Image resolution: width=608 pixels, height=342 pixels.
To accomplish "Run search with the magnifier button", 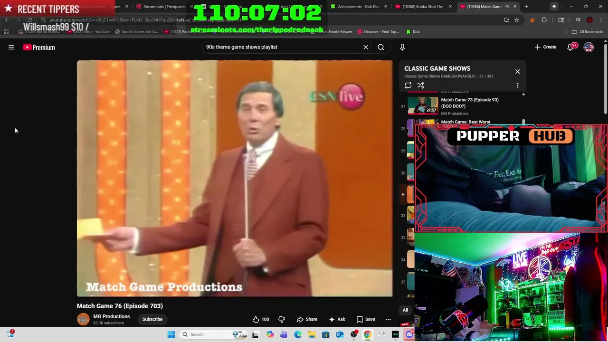I will [x=381, y=47].
